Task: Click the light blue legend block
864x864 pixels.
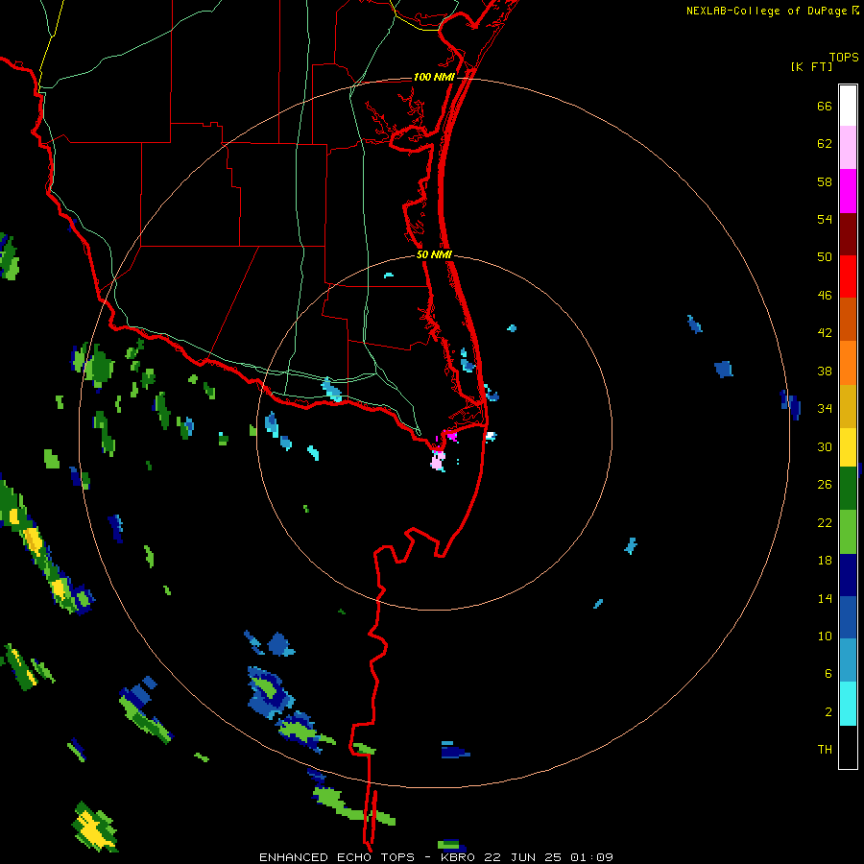Action: point(848,660)
